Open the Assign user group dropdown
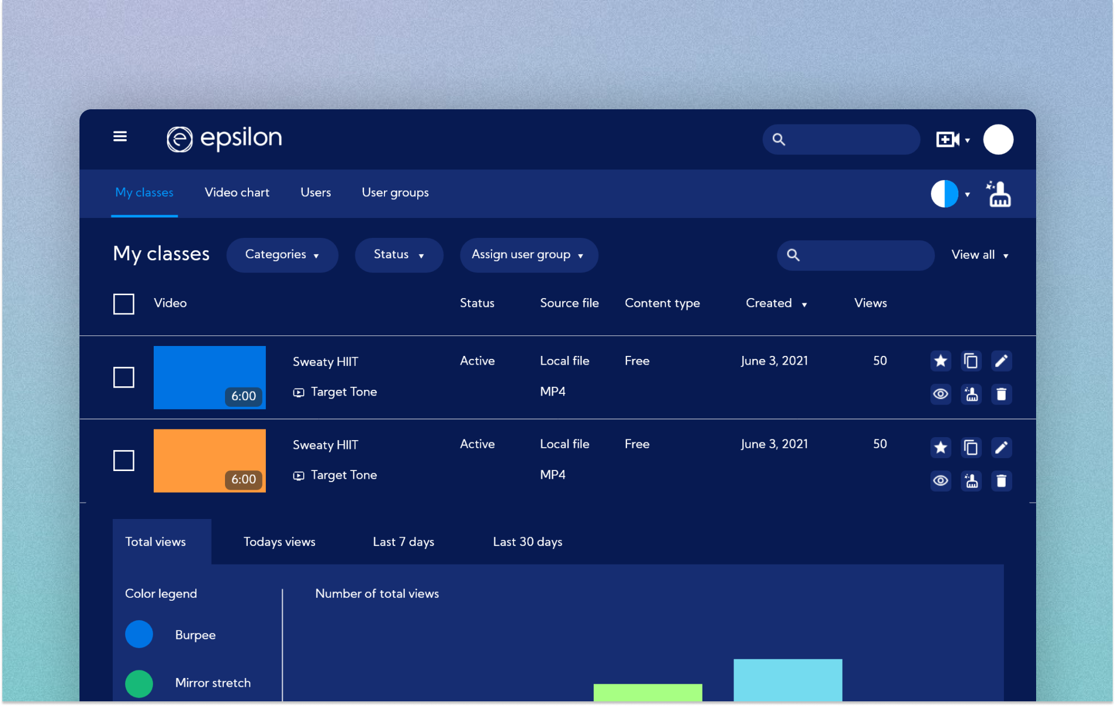The image size is (1115, 706). [528, 255]
